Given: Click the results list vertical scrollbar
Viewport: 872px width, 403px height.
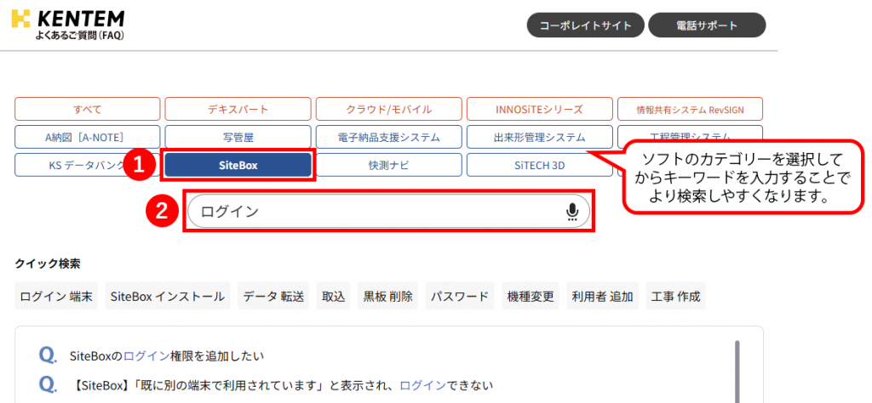Looking at the screenshot, I should click(x=737, y=371).
